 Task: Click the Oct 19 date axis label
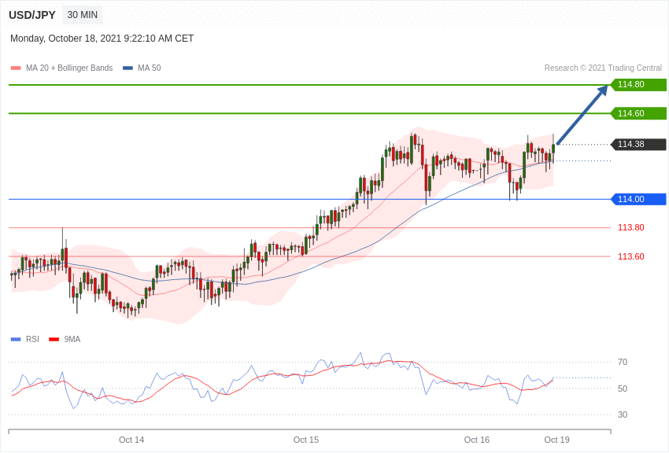coord(556,440)
